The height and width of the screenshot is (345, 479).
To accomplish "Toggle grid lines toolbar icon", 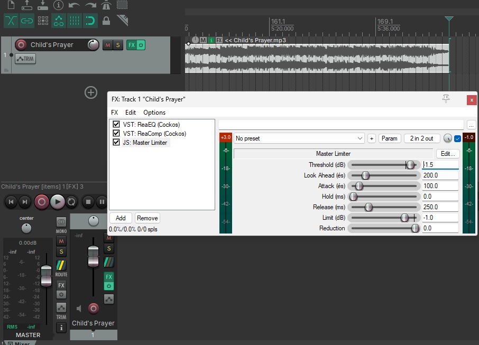I will click(75, 21).
